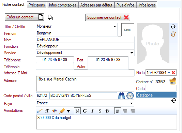This screenshot has height=133, width=182.
Task: Clear the birth date with red X
Action: tap(173, 73)
